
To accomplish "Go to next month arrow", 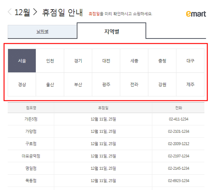I will 35,12.
